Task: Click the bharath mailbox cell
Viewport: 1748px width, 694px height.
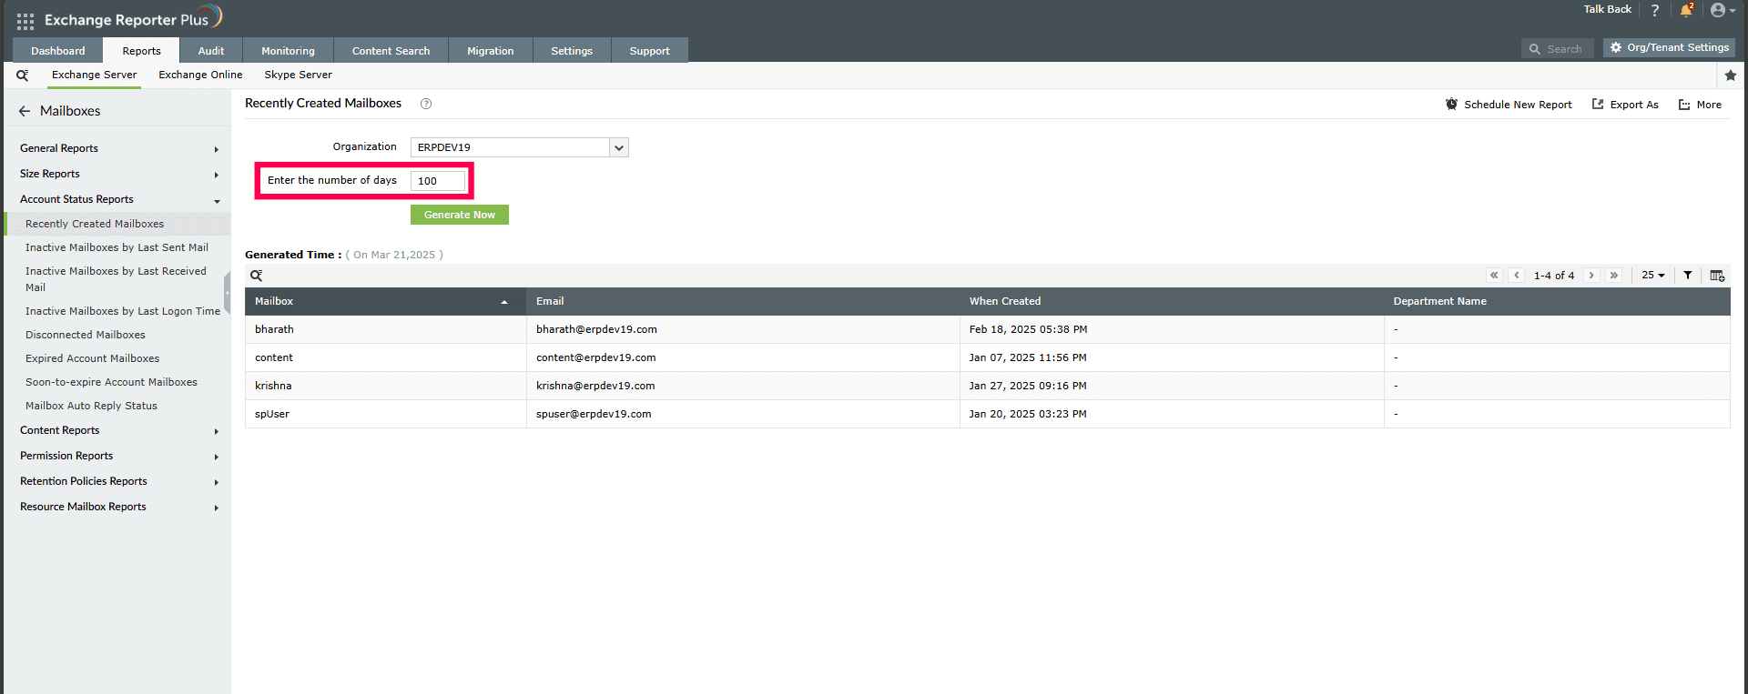Action: 385,329
